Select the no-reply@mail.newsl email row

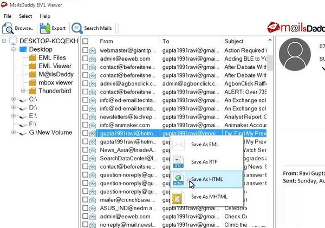pos(174,225)
